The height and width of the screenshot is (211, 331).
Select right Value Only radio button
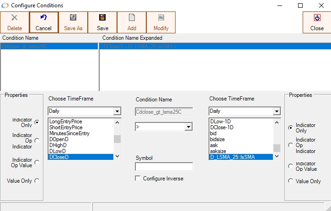tap(290, 181)
